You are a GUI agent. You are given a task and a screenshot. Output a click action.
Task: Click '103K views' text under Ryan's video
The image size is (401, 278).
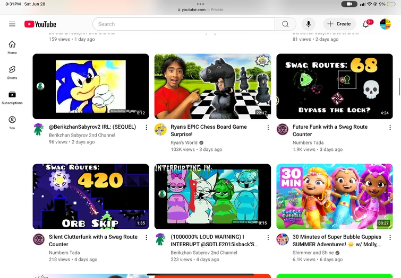coord(183,149)
